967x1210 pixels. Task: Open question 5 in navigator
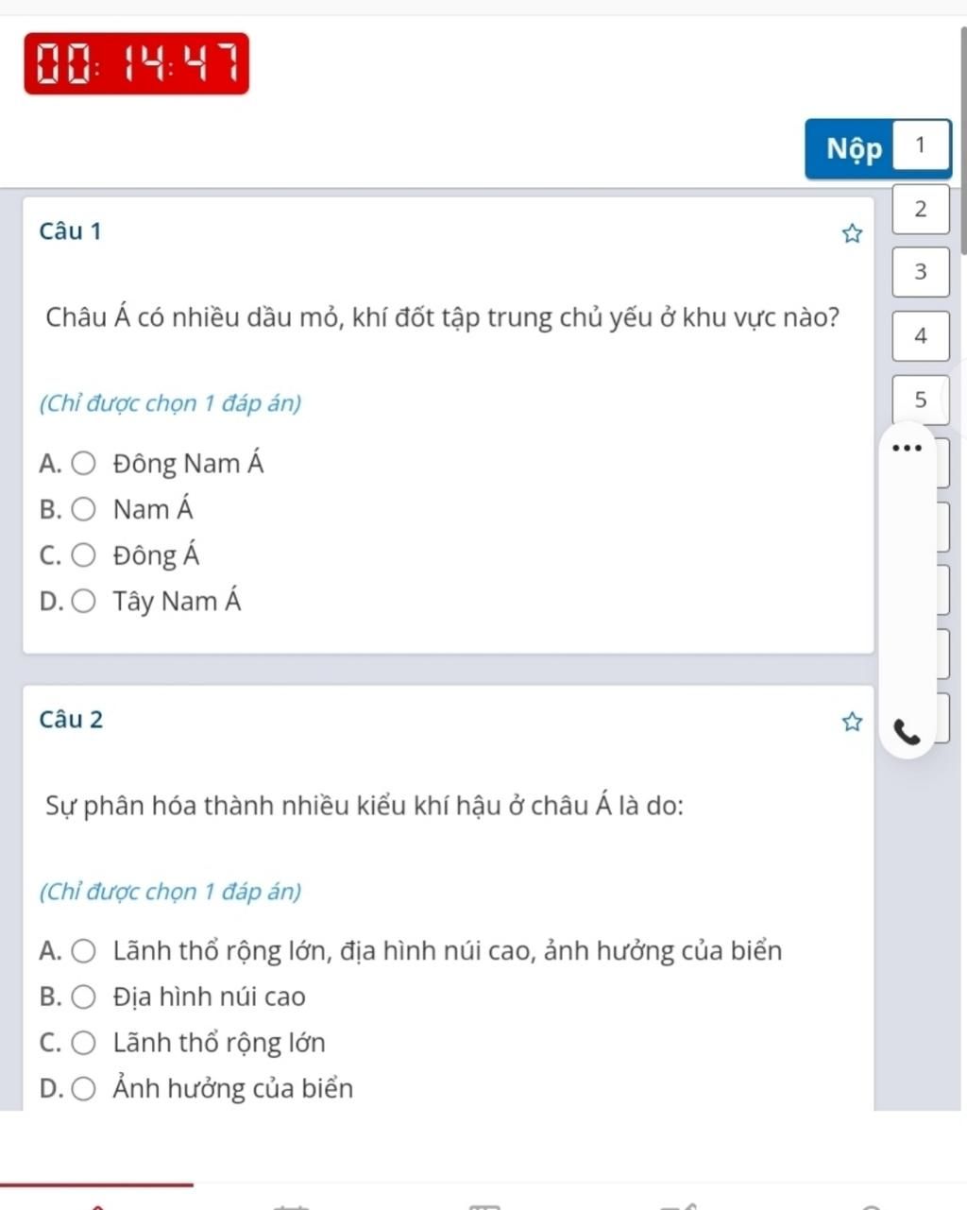(921, 400)
